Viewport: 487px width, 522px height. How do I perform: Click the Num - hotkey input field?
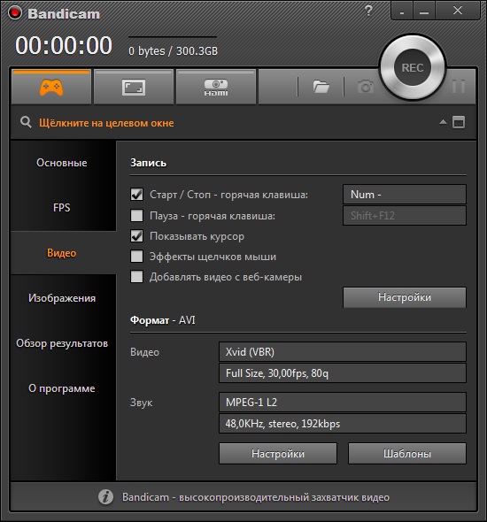point(405,195)
